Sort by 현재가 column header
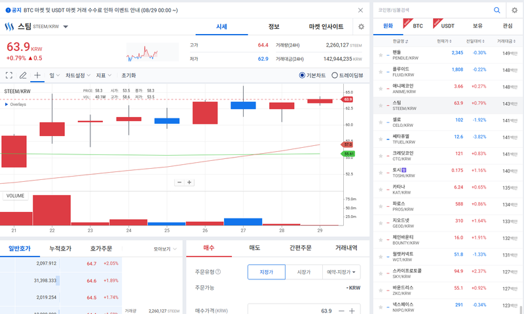 click(x=444, y=41)
